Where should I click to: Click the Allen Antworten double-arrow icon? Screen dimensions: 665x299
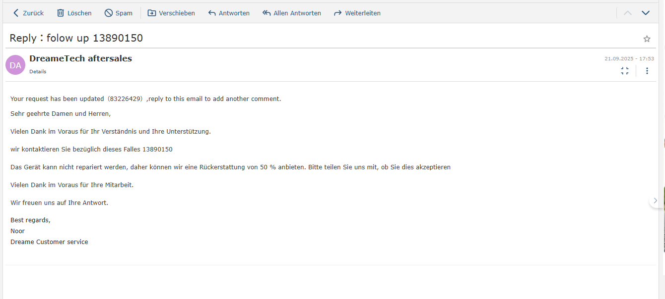[x=266, y=13]
